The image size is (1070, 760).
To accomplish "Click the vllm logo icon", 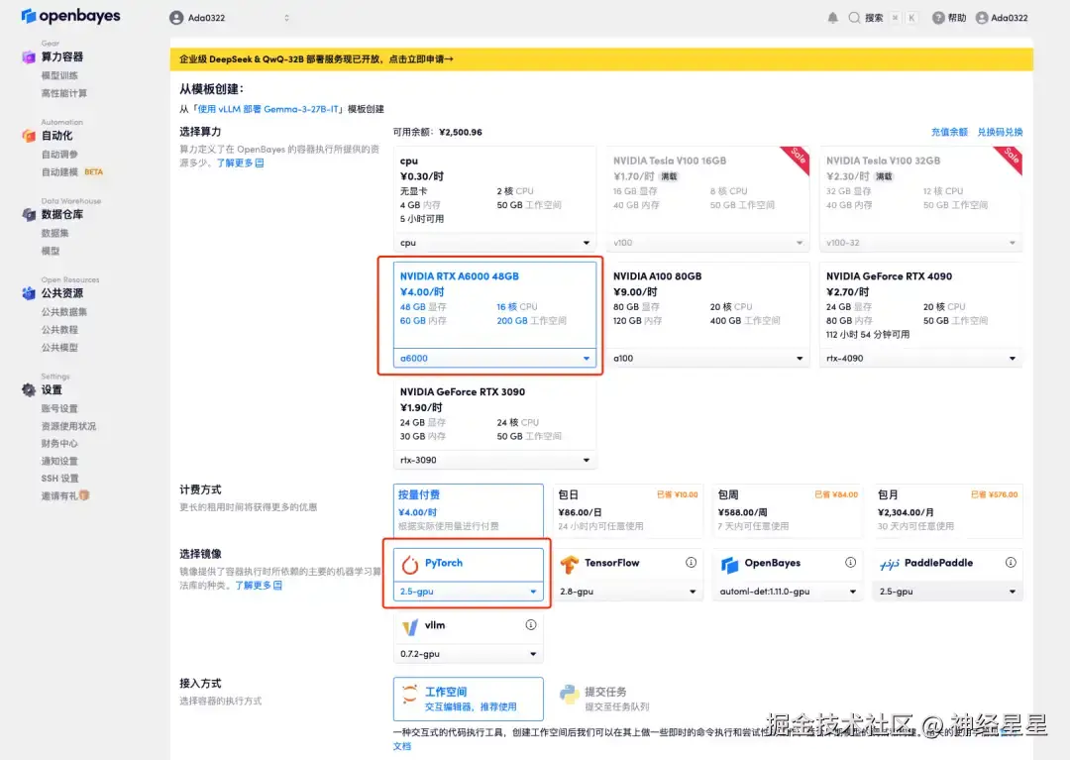I will pyautogui.click(x=409, y=626).
